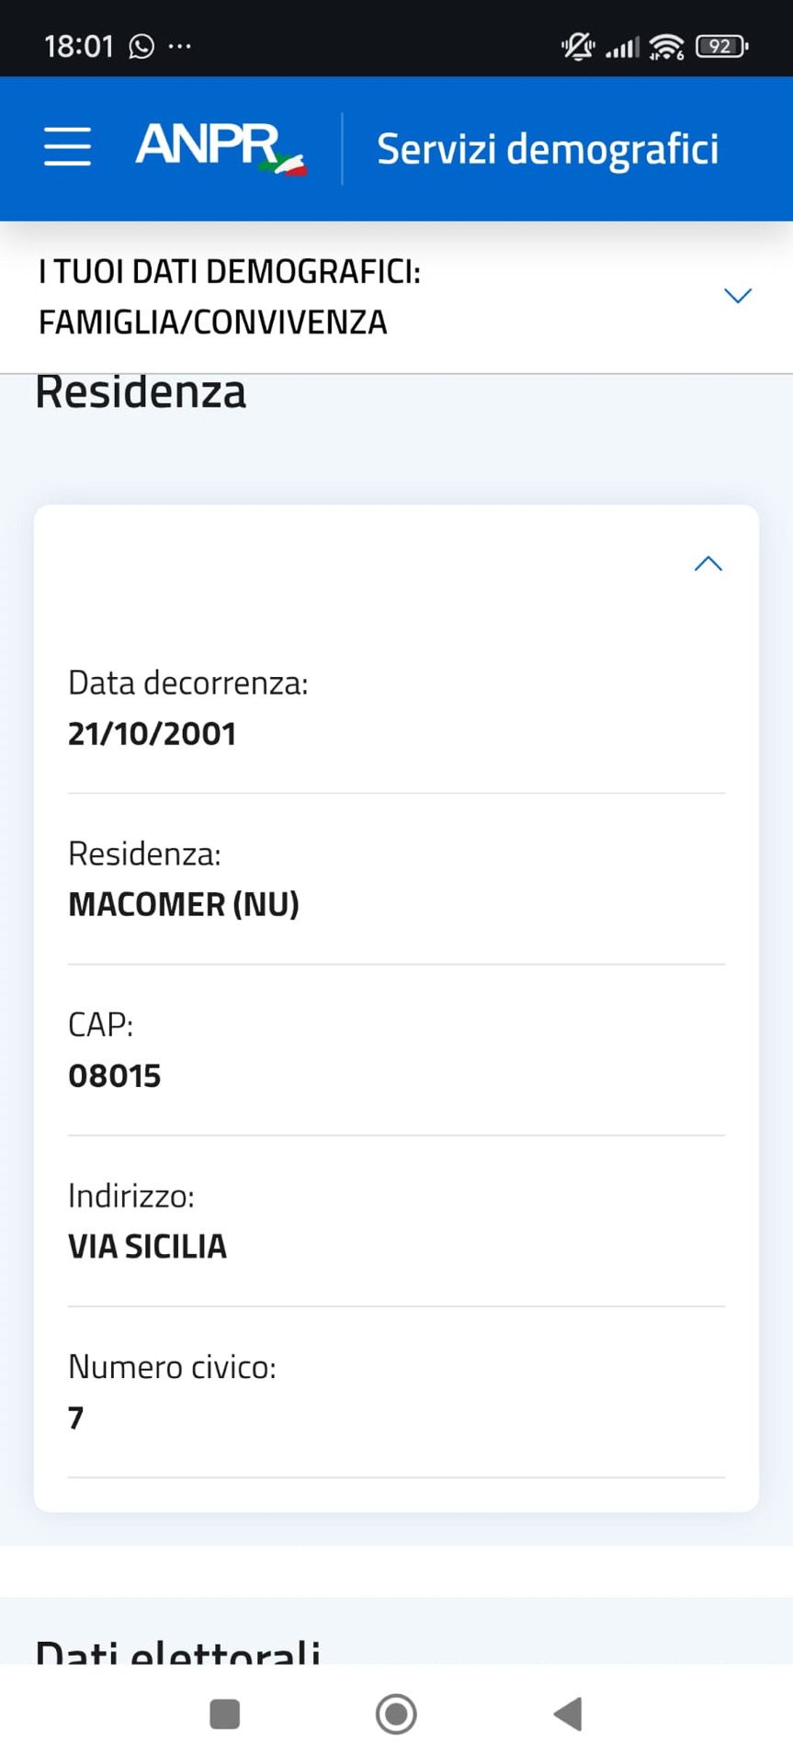Screen dimensions: 793x1764
Task: Tap the 18:01 status bar clock
Action: click(79, 46)
